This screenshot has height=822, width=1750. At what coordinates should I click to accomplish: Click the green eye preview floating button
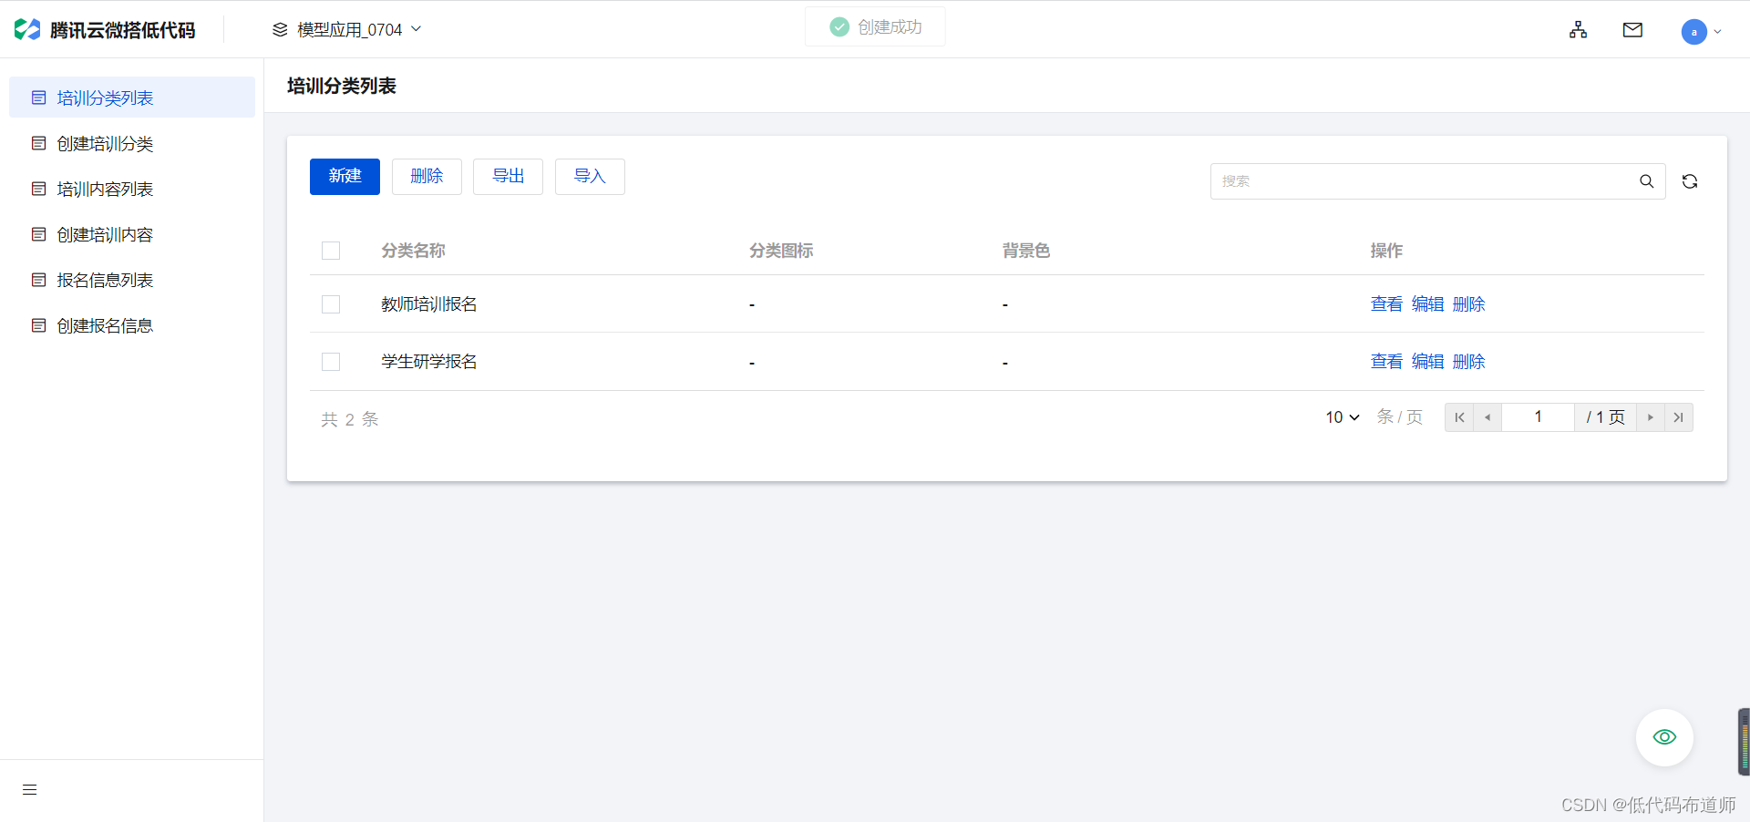(1664, 737)
